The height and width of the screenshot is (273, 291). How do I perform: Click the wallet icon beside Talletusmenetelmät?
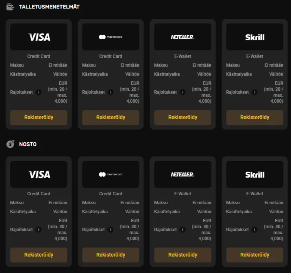10,7
